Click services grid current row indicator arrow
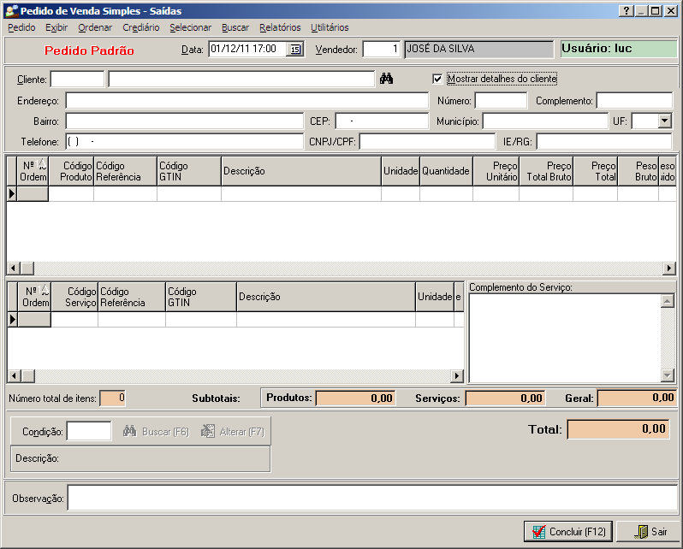The width and height of the screenshot is (683, 549). coord(12,319)
